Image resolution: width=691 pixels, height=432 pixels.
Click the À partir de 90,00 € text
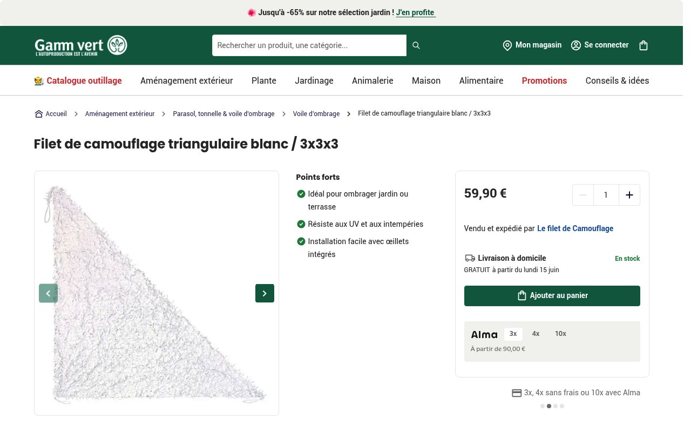[498, 349]
